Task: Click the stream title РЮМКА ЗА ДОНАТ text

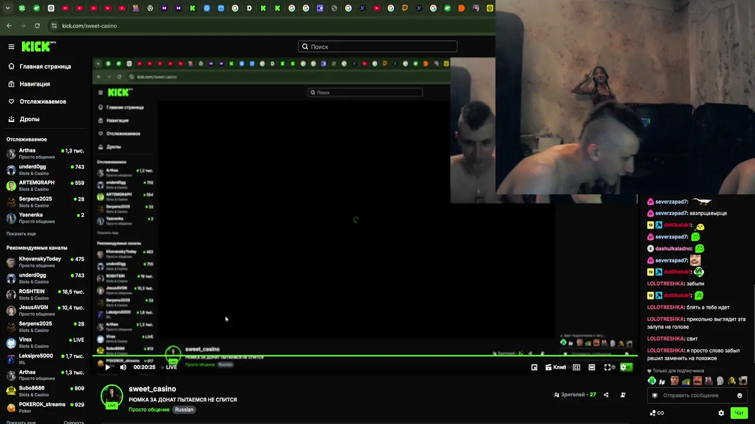Action: [x=183, y=400]
